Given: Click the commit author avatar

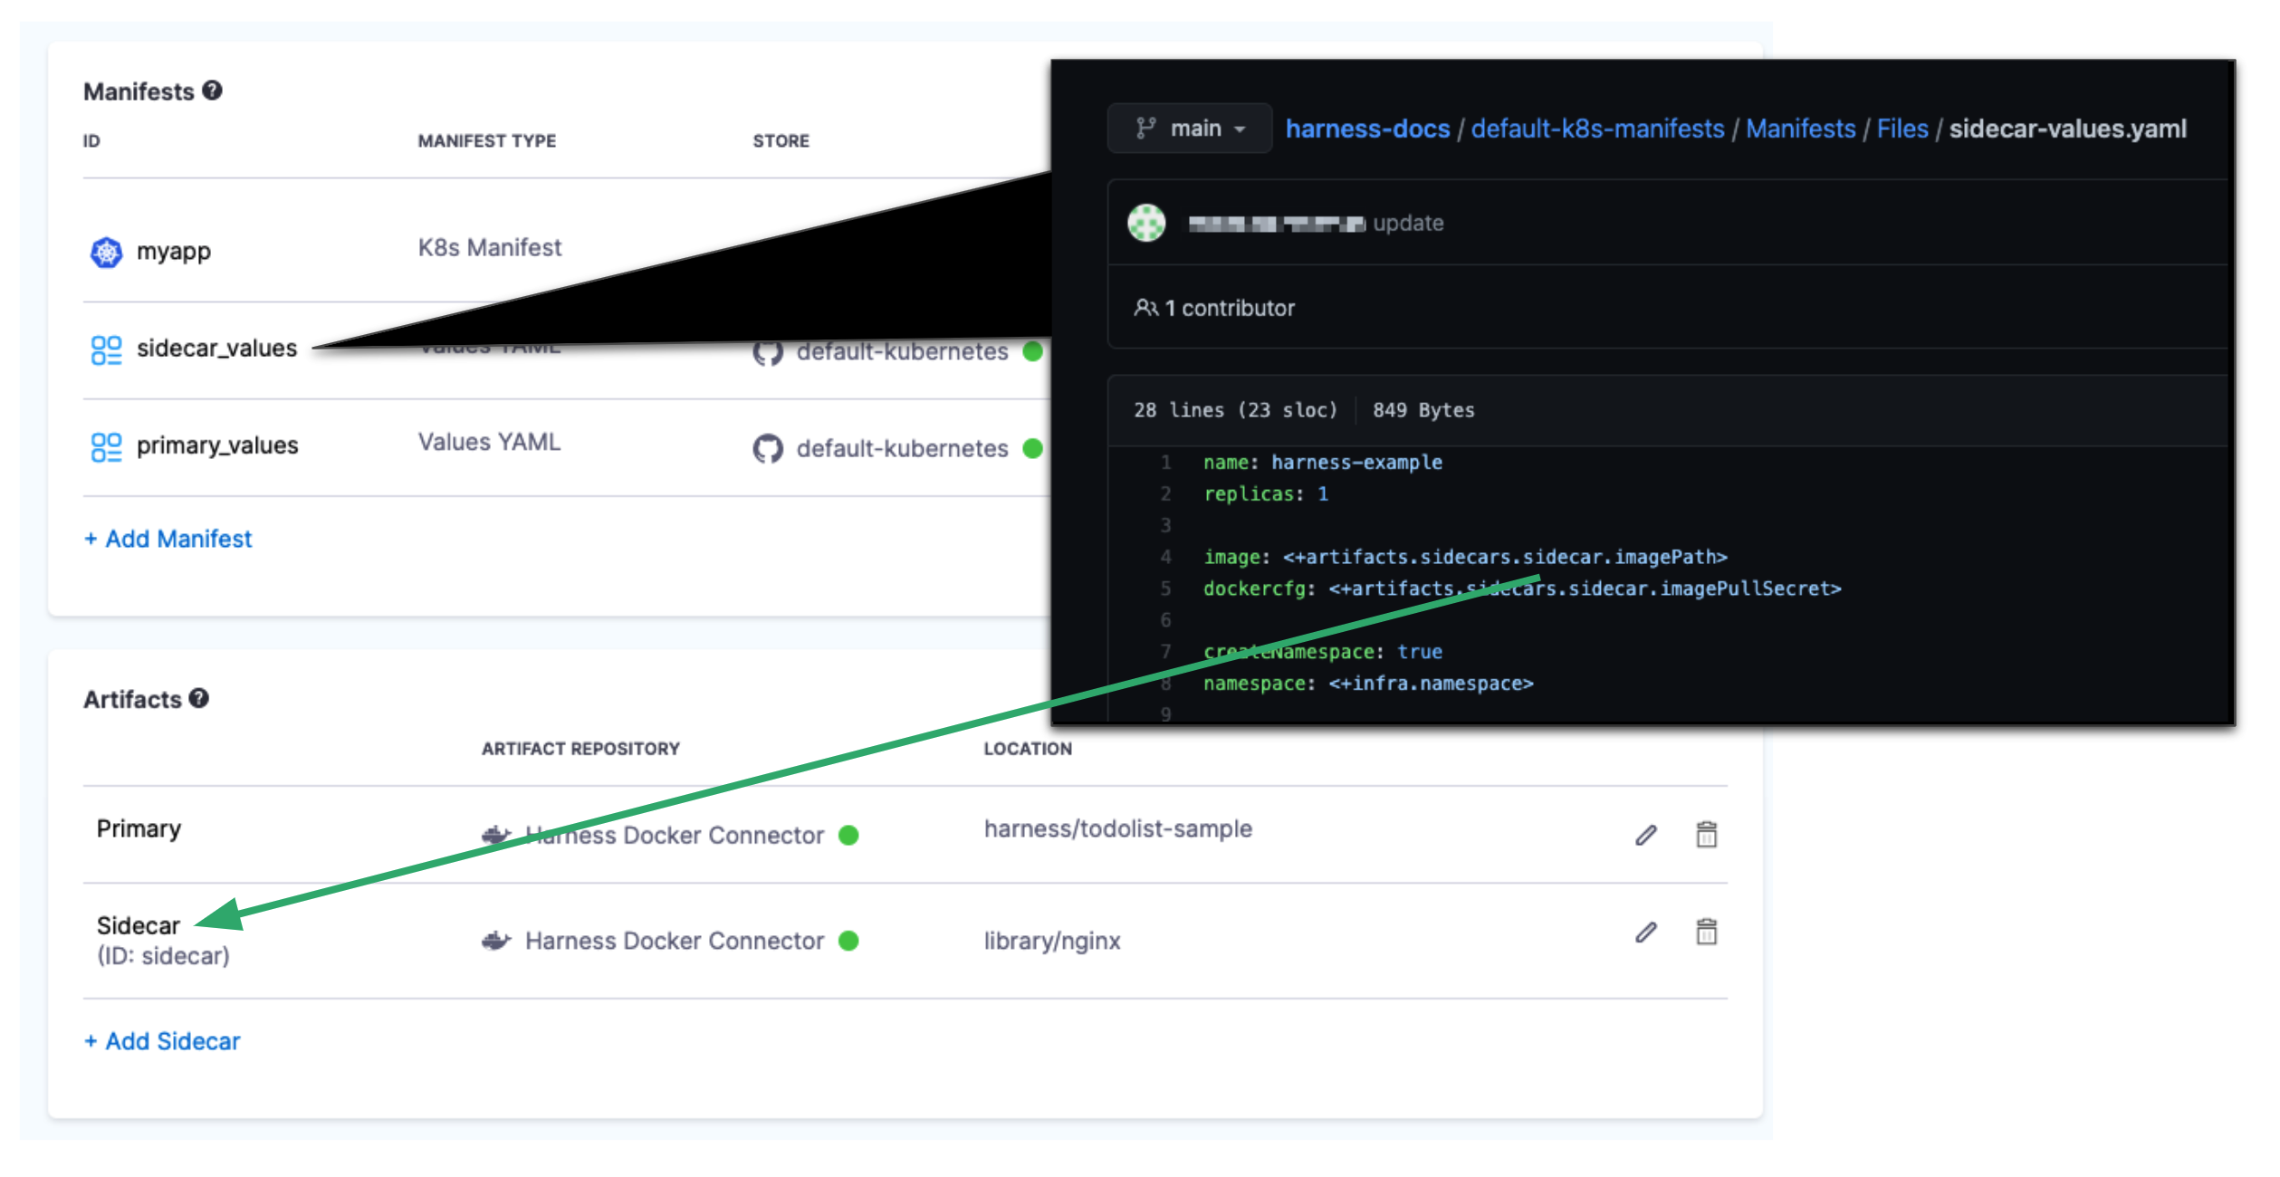Looking at the screenshot, I should click(x=1146, y=223).
